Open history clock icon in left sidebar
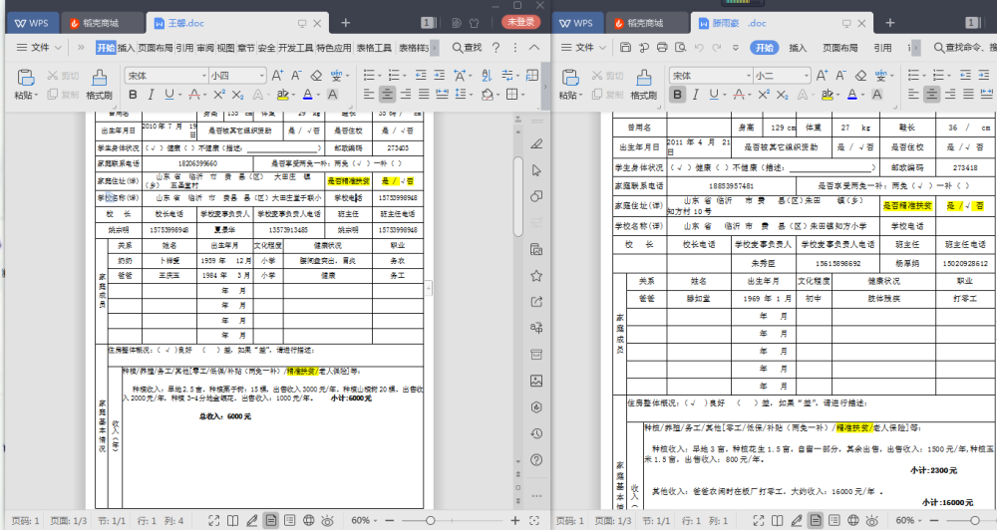This screenshot has width=997, height=530. (x=536, y=433)
